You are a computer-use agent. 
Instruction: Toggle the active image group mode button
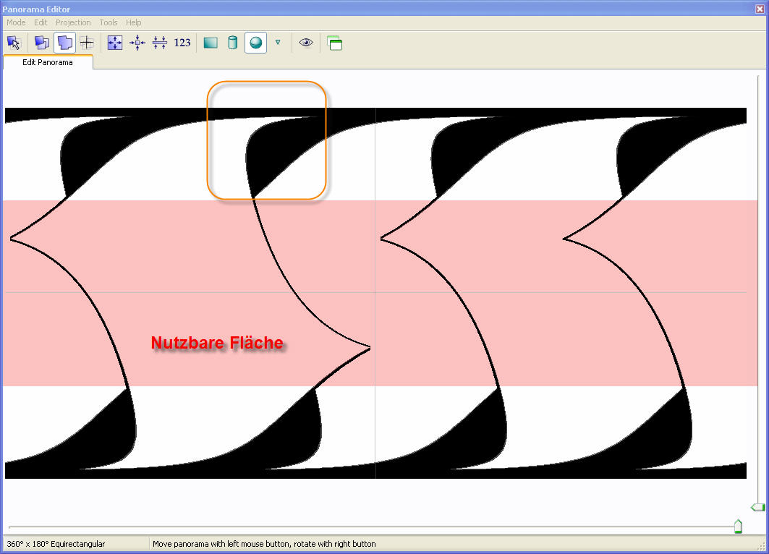coord(65,43)
